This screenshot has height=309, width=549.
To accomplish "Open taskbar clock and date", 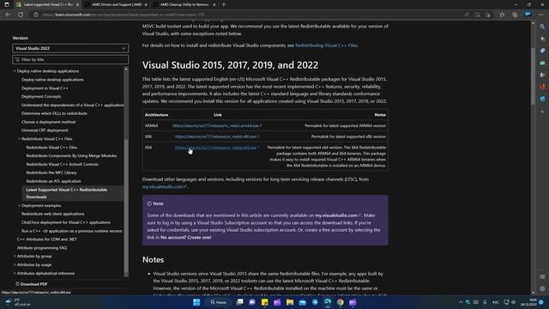I will (528, 302).
